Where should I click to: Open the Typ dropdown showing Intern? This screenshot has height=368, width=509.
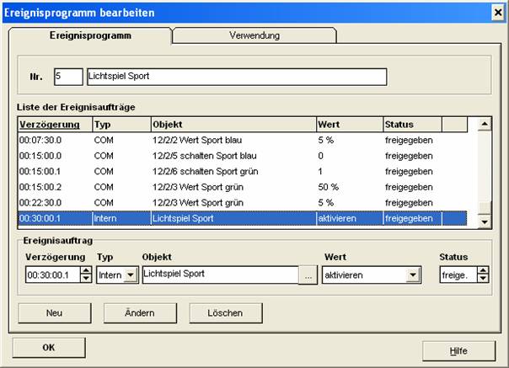(x=130, y=275)
